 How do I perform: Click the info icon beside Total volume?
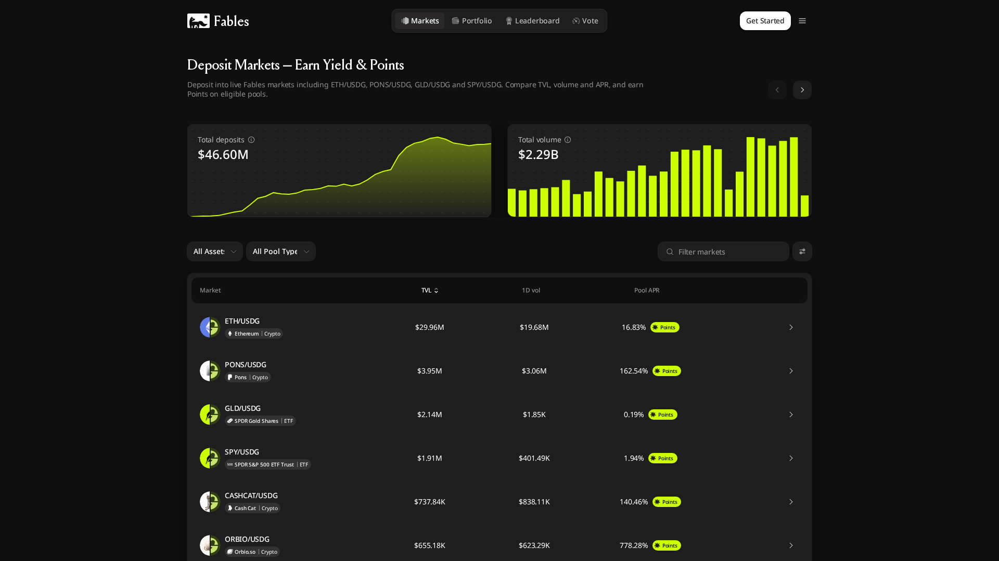568,140
